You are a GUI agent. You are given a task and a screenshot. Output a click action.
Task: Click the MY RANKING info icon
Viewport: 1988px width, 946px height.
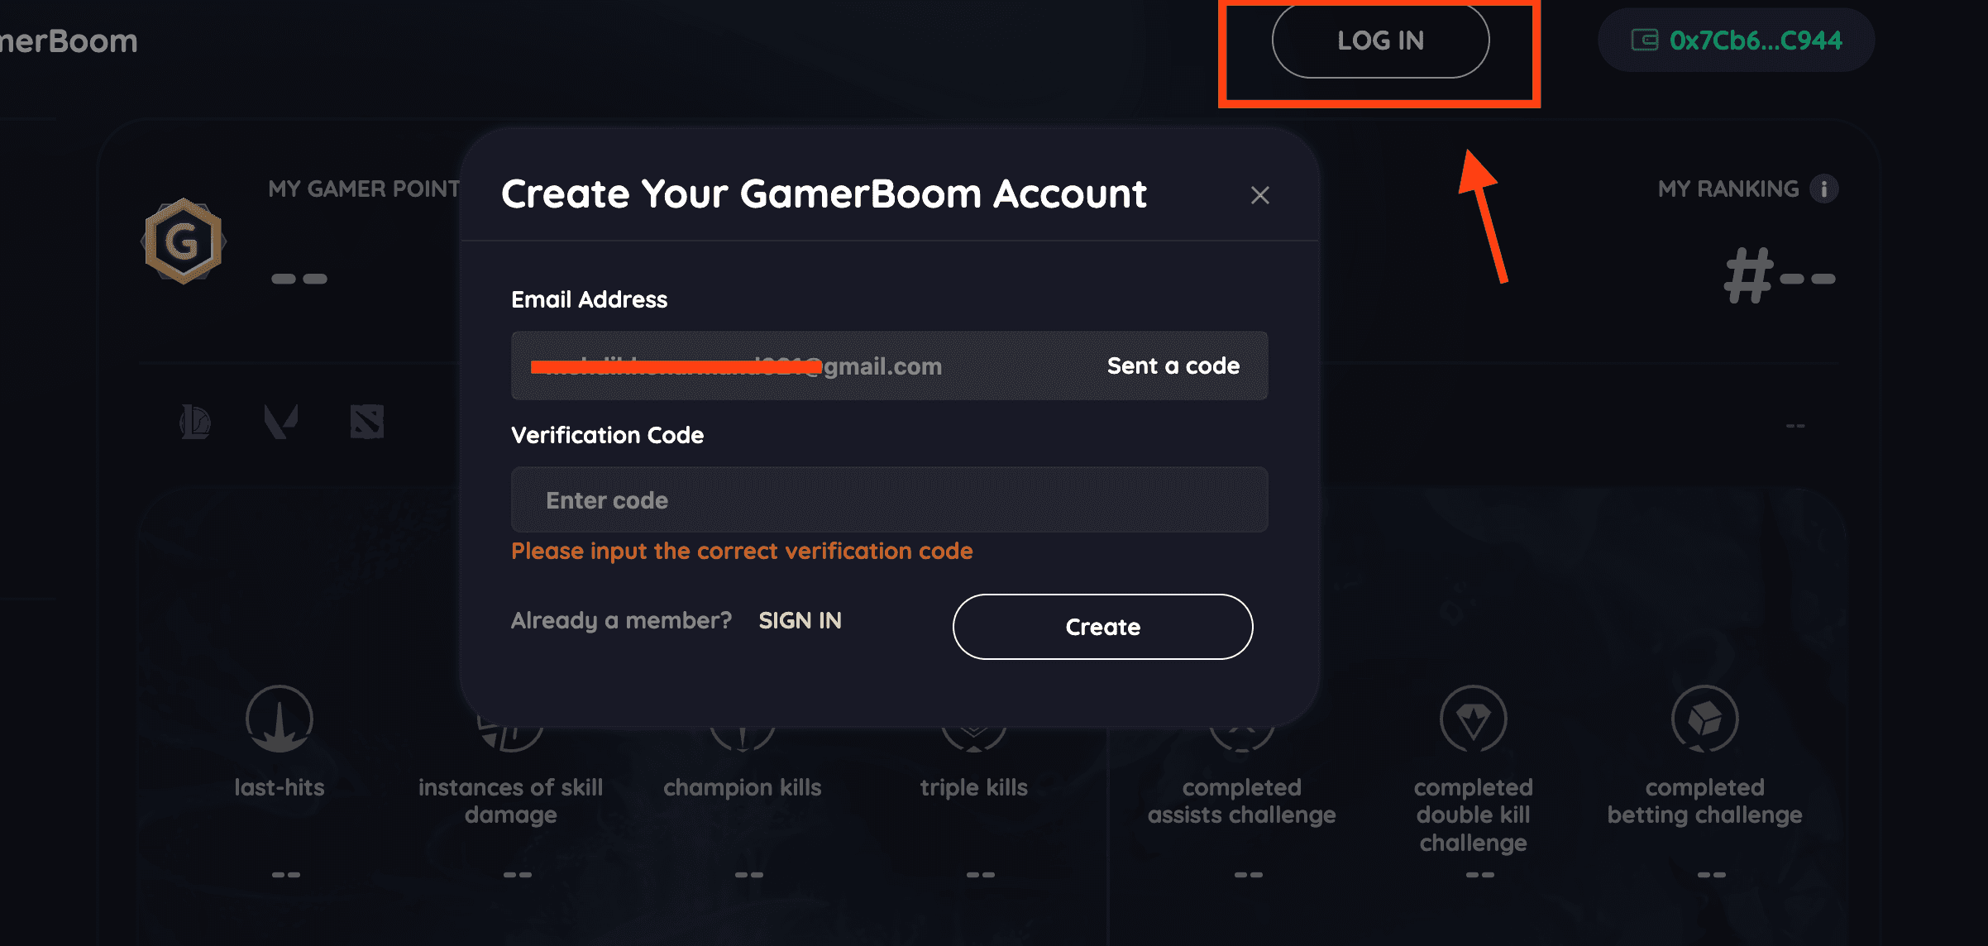coord(1823,189)
